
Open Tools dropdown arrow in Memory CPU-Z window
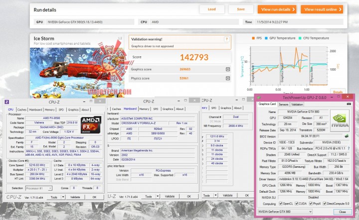pos(215,195)
